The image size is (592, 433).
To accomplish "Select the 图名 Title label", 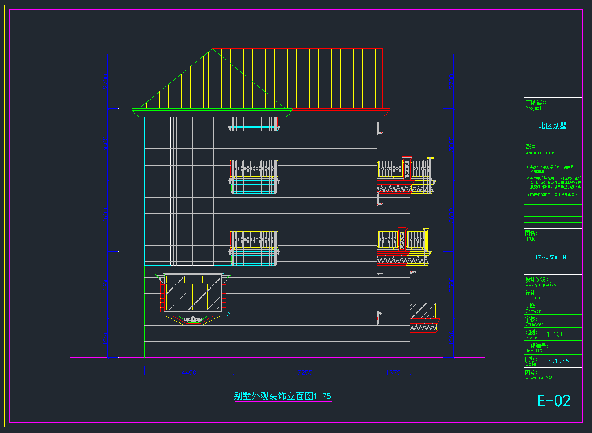I will [x=531, y=236].
